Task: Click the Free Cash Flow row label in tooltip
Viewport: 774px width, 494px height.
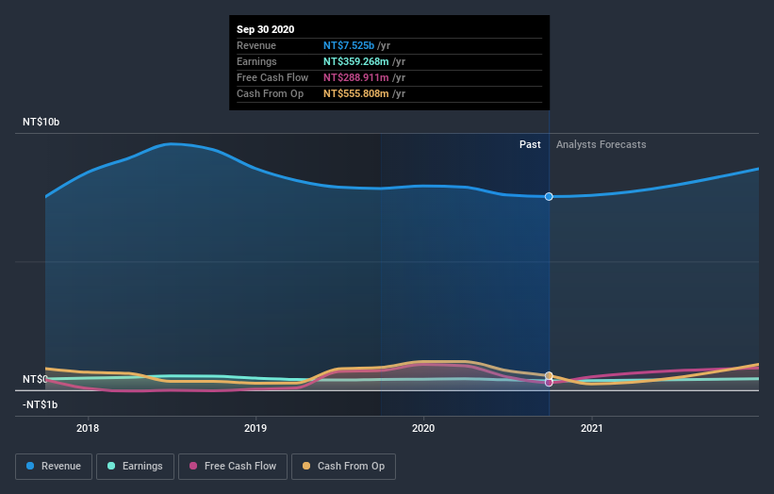Action: pyautogui.click(x=272, y=77)
